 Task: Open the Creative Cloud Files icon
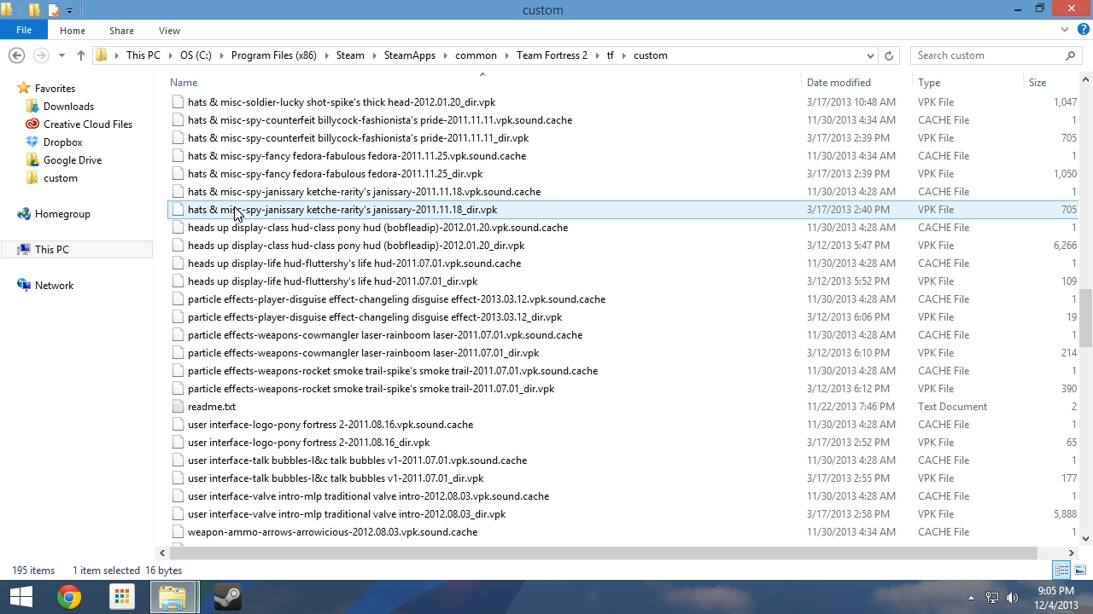pyautogui.click(x=33, y=125)
